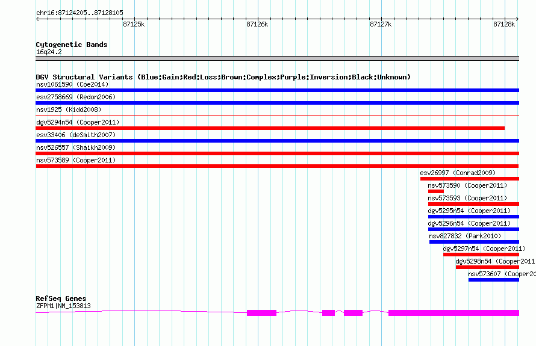Screen dimensions: 536x346
Task: Open the nsv573589 (Cooper2011) loss bar
Action: [277, 166]
